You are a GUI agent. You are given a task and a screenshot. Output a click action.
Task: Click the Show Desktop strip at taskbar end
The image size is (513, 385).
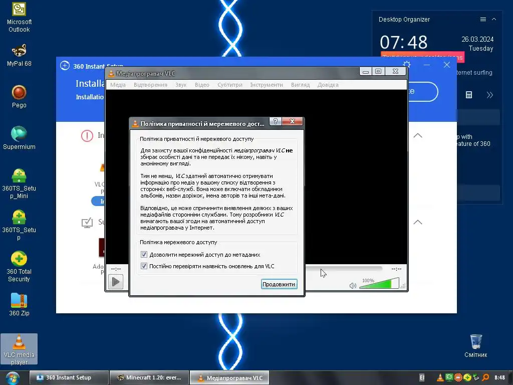510,378
